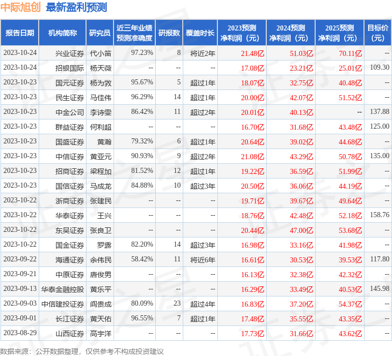
Task: Click the 109.30 target price
Action: (379, 67)
